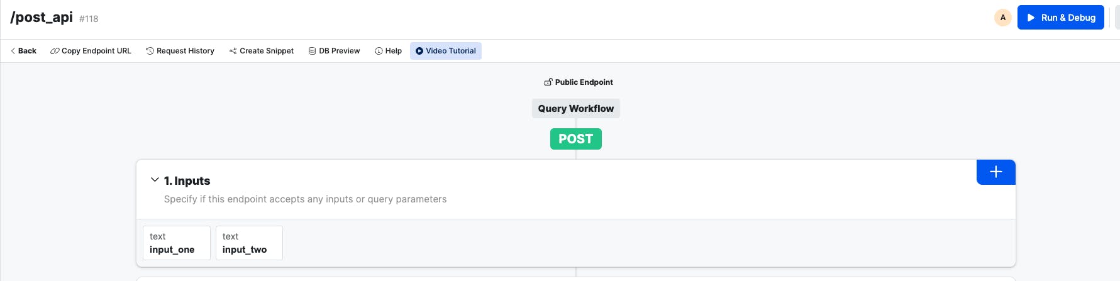1120x281 pixels.
Task: Click Run & Debug button
Action: tap(1060, 18)
